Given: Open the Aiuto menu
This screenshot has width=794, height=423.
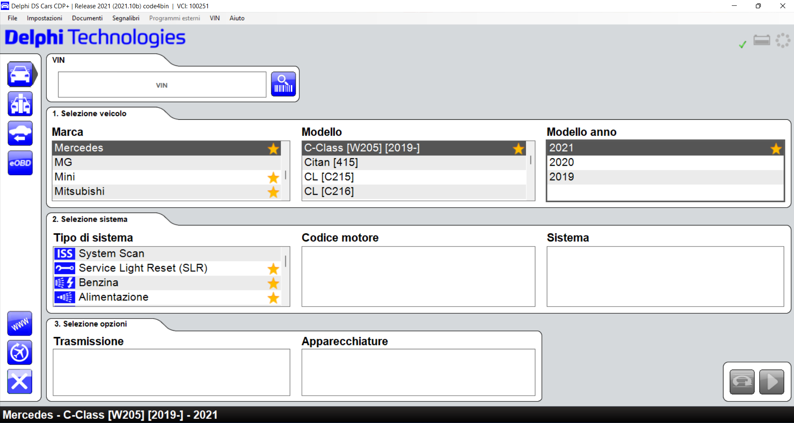Looking at the screenshot, I should click(237, 18).
